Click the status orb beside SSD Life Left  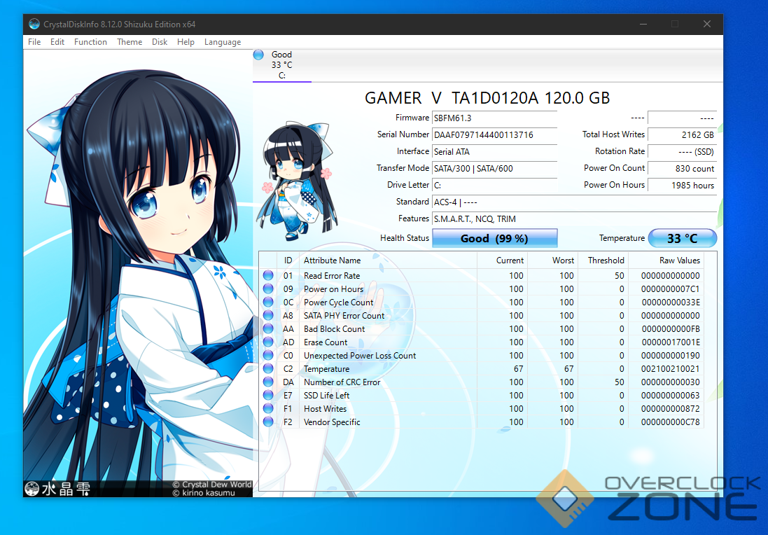coord(268,396)
